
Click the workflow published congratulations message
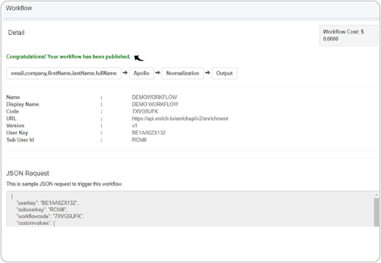pyautogui.click(x=68, y=57)
